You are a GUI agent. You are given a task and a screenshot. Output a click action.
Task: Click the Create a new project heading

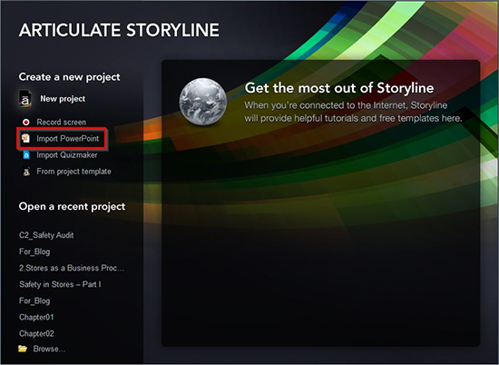click(x=69, y=77)
